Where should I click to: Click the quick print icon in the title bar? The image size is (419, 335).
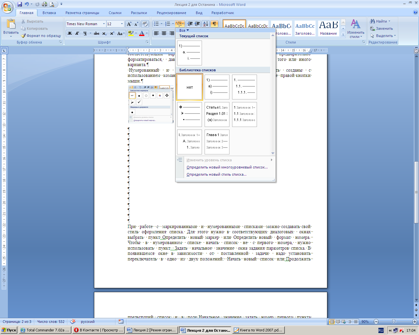45,4
